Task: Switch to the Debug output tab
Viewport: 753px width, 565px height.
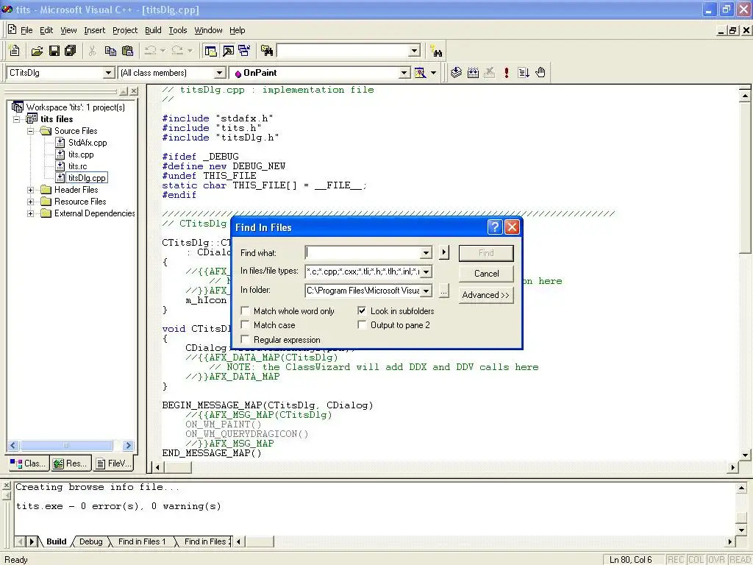Action: pyautogui.click(x=90, y=541)
